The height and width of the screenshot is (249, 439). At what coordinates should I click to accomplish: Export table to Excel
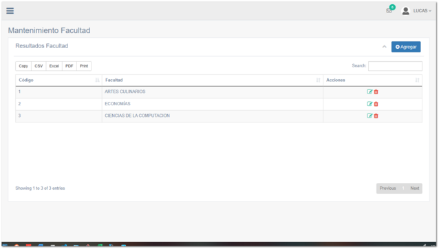(x=54, y=66)
